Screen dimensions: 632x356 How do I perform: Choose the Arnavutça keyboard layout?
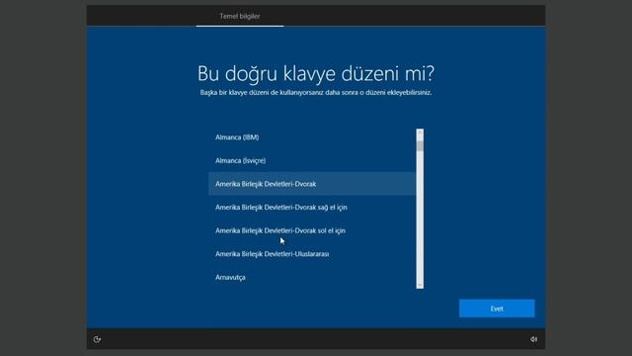pyautogui.click(x=312, y=278)
